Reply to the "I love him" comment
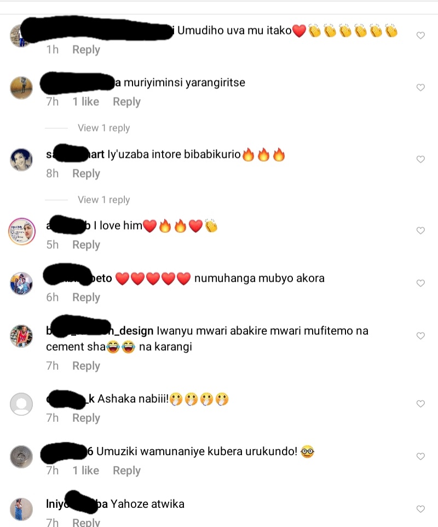Screen dimensions: 438x527 coord(87,245)
